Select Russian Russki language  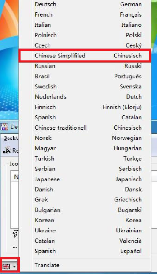click(x=85, y=66)
